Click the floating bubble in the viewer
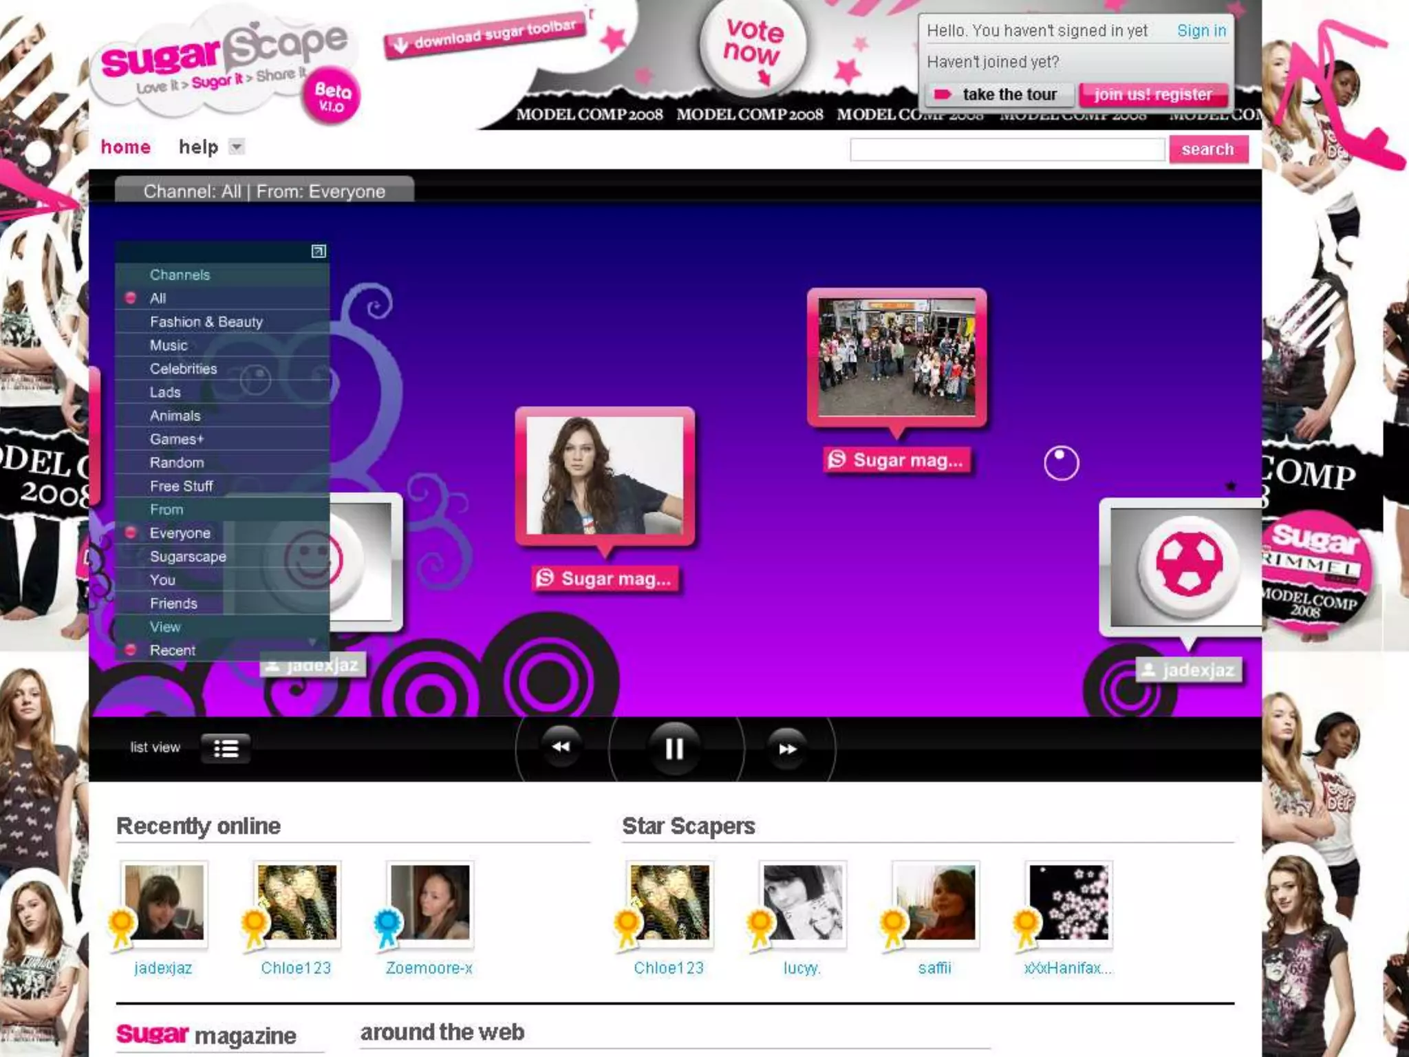Image resolution: width=1409 pixels, height=1057 pixels. 1061,463
